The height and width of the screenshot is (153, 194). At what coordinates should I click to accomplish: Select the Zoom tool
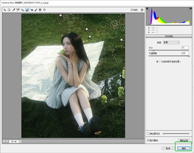5,10
